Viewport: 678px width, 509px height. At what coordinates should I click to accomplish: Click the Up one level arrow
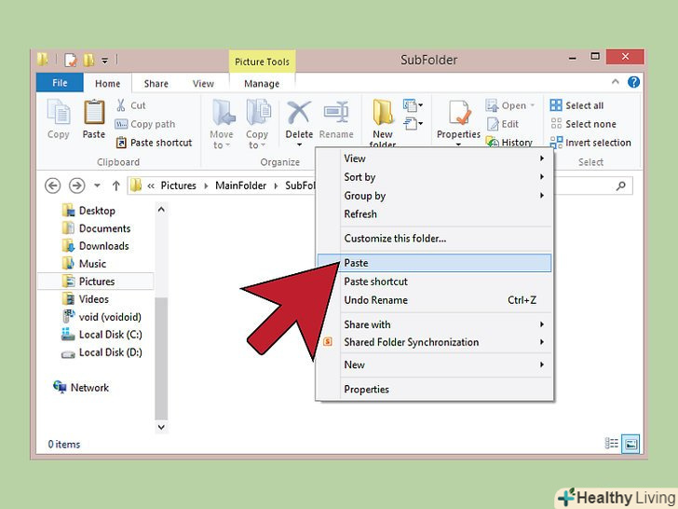click(115, 186)
